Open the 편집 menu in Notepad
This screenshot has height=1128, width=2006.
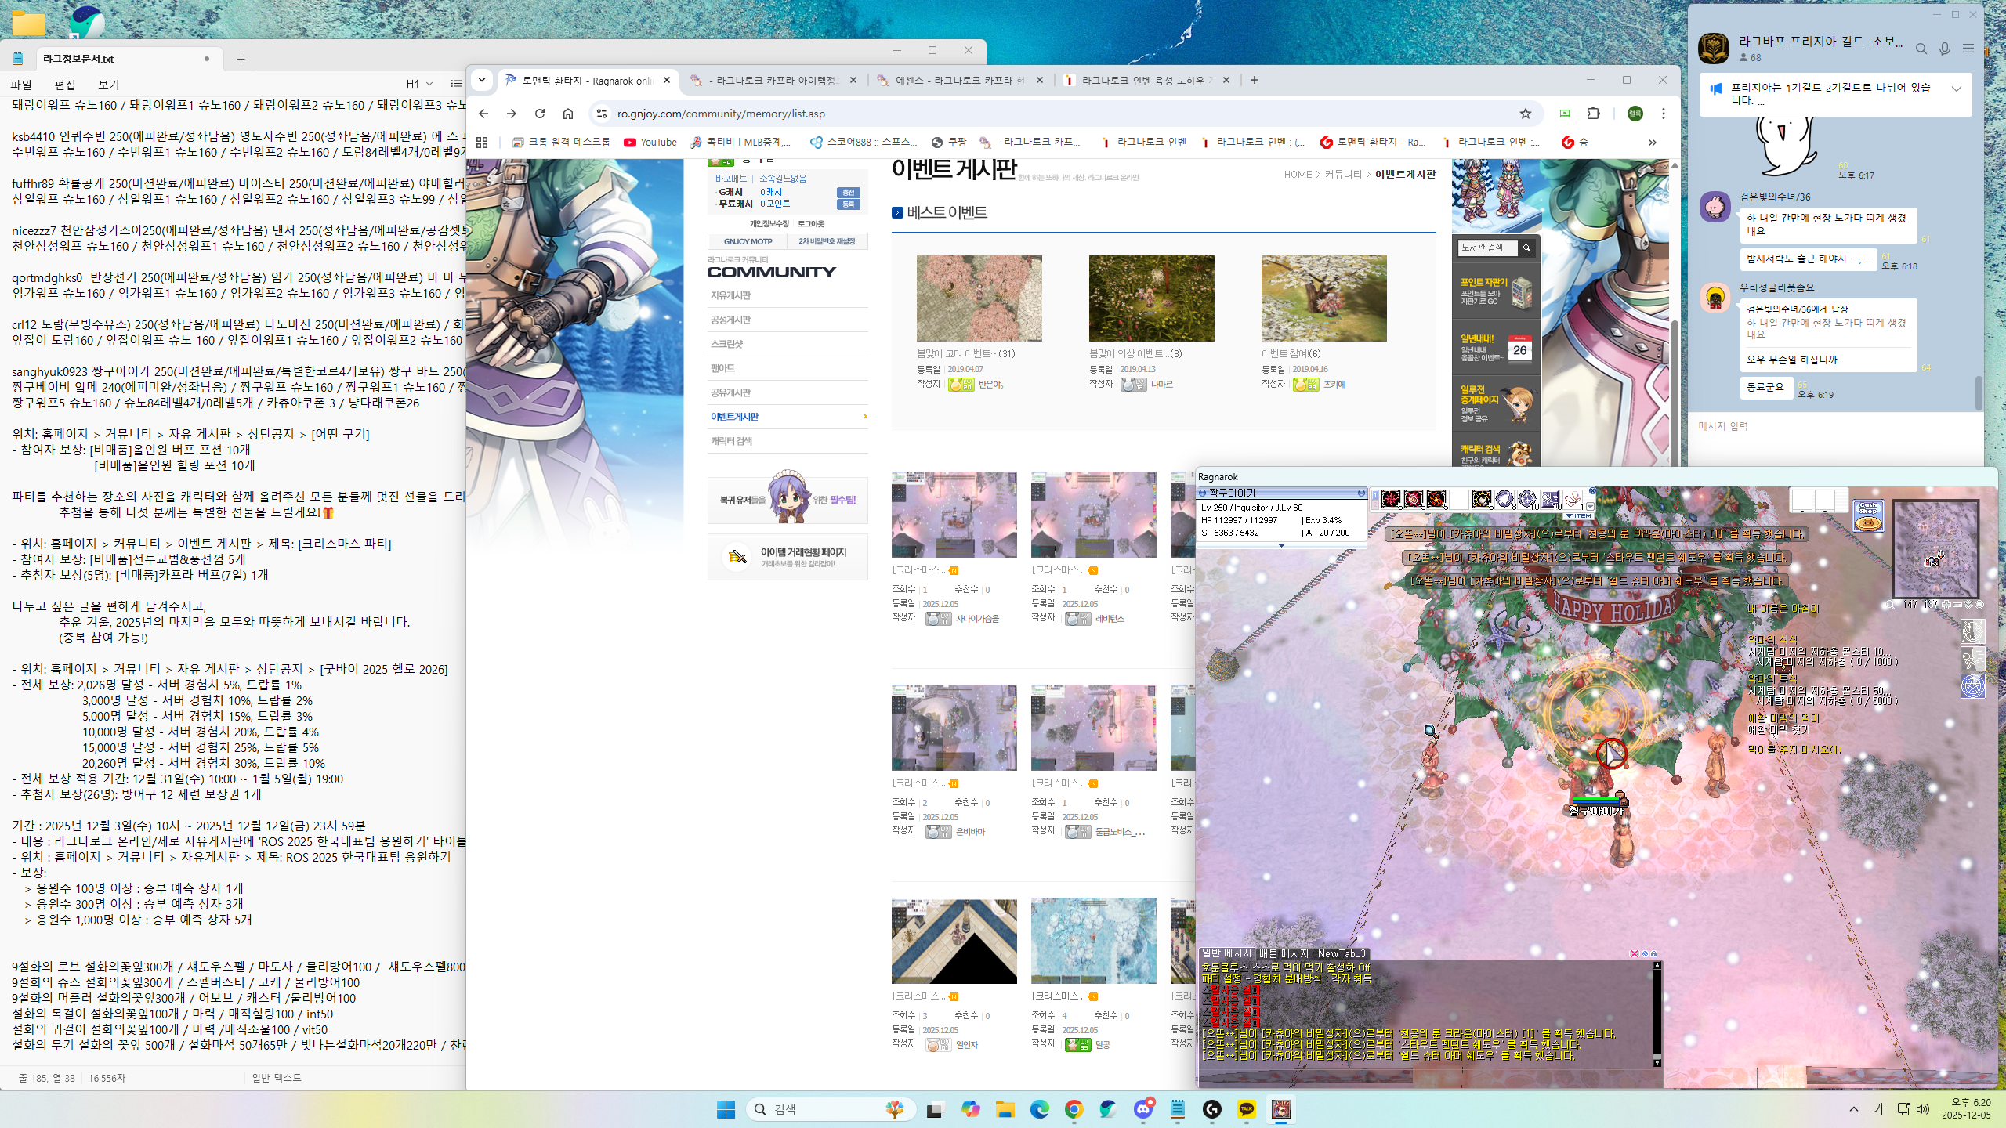click(x=65, y=84)
